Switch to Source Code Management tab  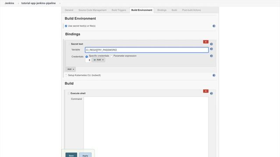[92, 10]
